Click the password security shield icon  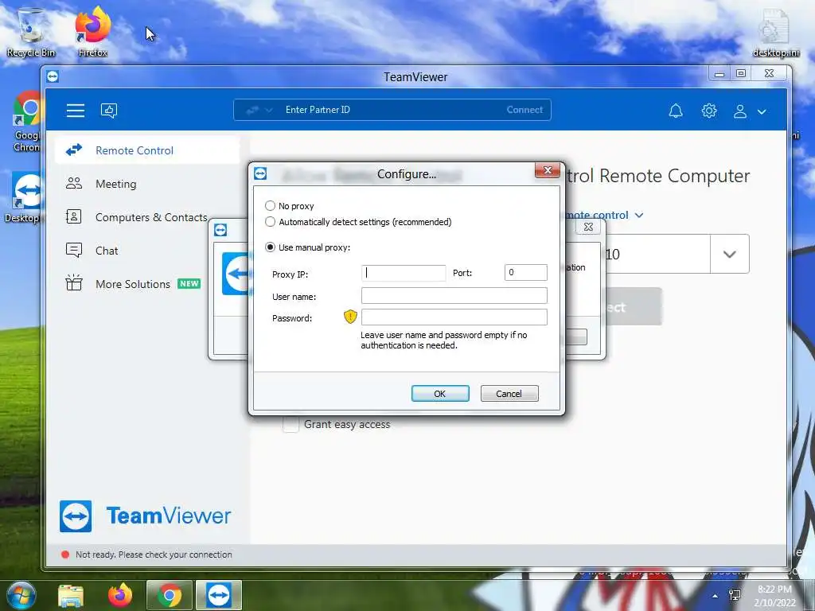[x=350, y=317]
